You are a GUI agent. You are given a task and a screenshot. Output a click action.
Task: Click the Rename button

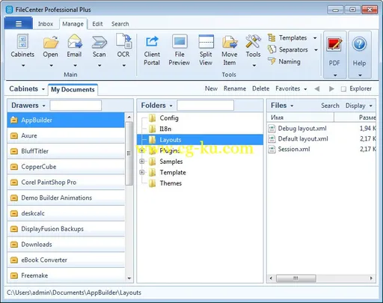tap(235, 88)
